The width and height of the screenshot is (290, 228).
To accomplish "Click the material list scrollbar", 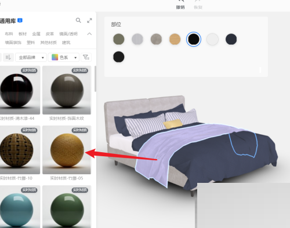I will point(95,79).
